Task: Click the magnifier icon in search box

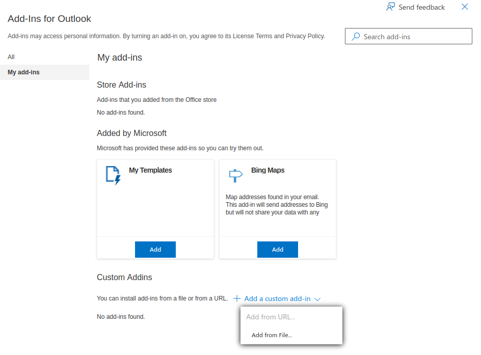Action: click(x=356, y=37)
